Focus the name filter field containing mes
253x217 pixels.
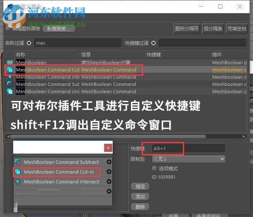78,43
